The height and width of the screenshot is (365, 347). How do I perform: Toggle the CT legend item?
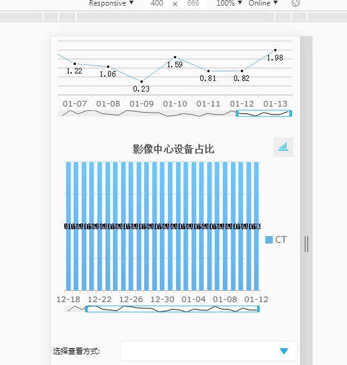pyautogui.click(x=276, y=240)
